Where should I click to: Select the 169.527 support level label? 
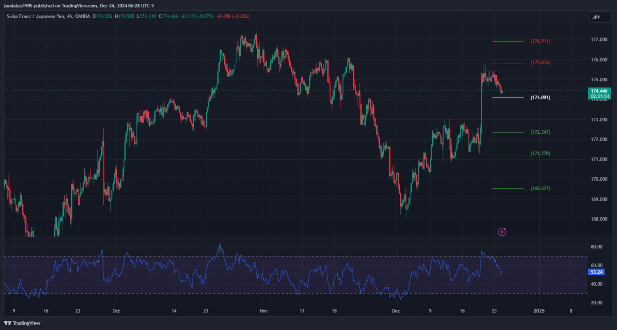point(540,188)
